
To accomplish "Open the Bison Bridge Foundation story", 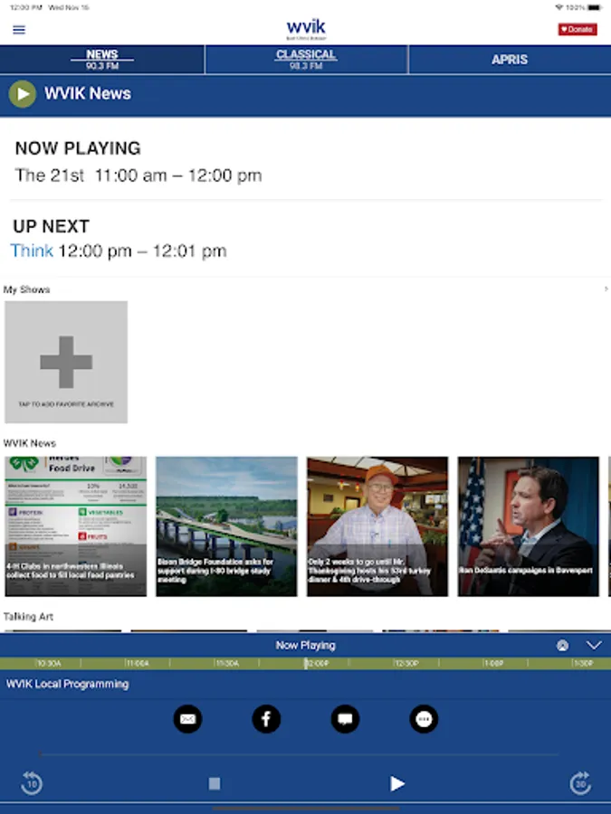I will pyautogui.click(x=226, y=526).
